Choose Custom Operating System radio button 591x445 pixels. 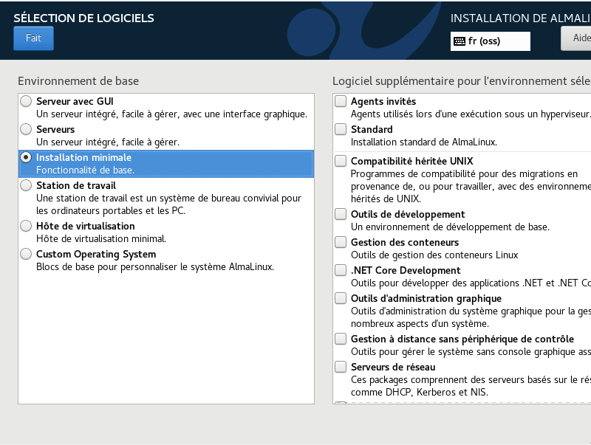click(x=27, y=254)
